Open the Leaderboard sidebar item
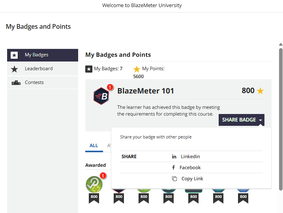 (43, 69)
